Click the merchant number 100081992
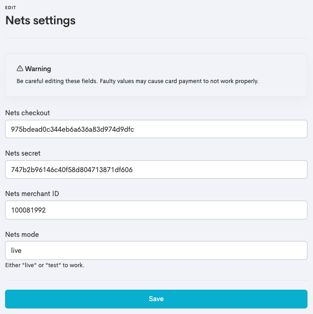Image resolution: width=313 pixels, height=314 pixels. (28, 210)
